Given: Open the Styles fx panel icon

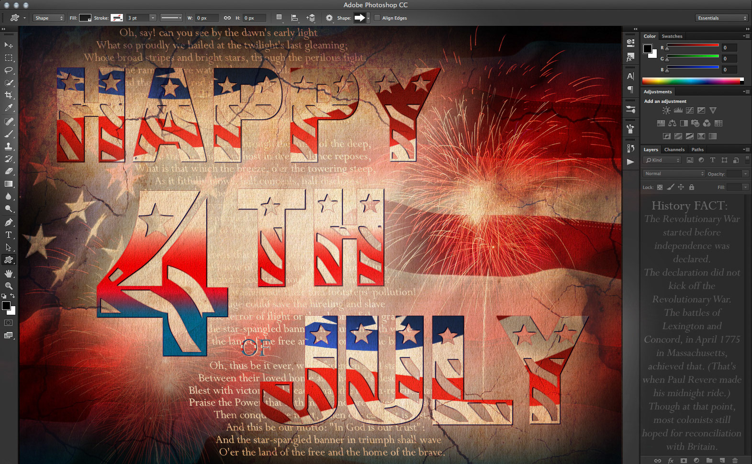Looking at the screenshot, I should (630, 58).
